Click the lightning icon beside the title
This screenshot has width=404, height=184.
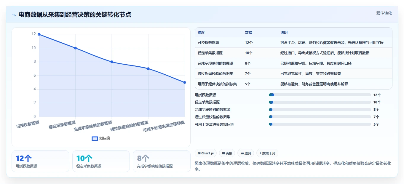coord(14,15)
